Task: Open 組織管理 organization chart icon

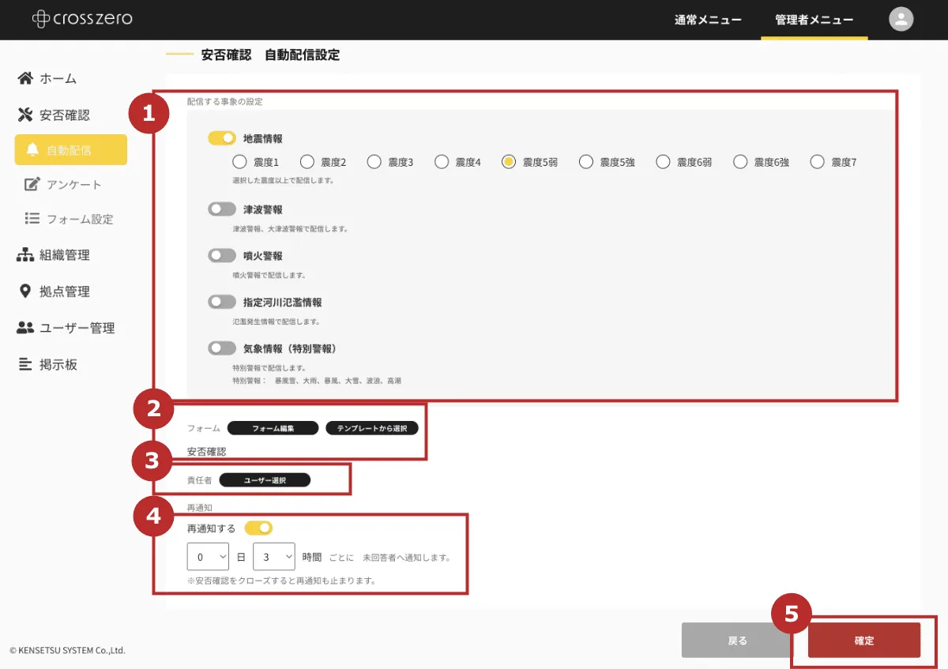Action: [26, 254]
